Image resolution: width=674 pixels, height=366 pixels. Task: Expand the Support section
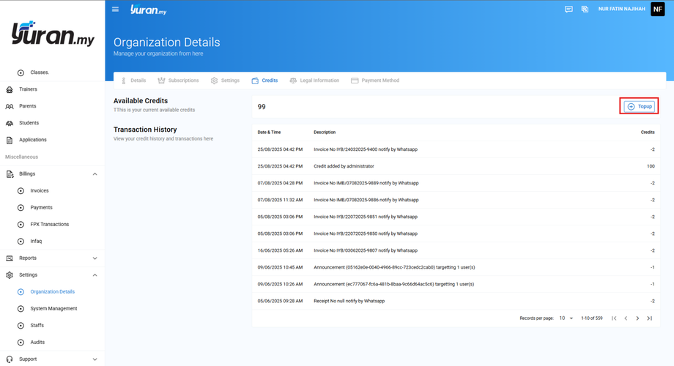click(x=95, y=359)
